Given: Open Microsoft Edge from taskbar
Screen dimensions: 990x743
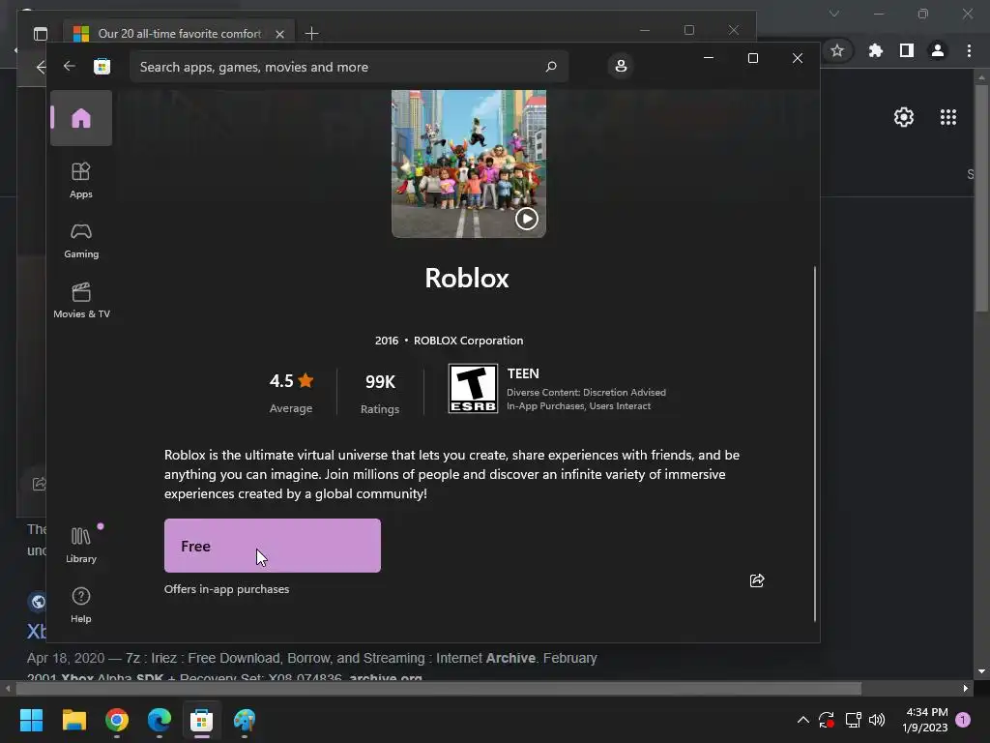Looking at the screenshot, I should [160, 720].
